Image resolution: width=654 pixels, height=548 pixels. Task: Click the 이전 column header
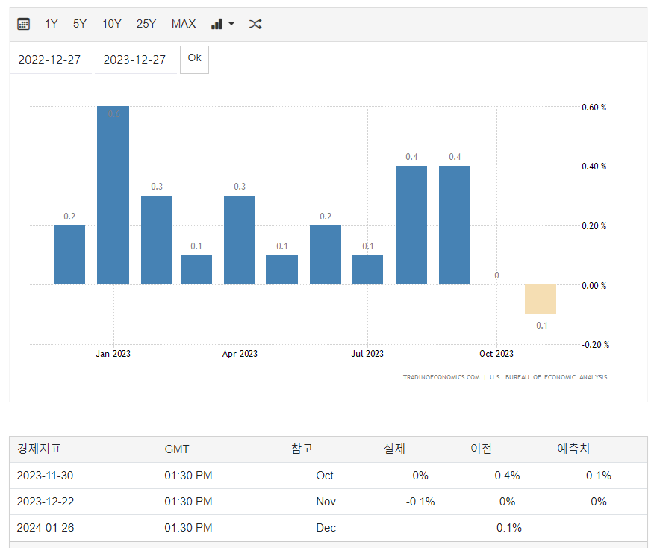point(482,449)
